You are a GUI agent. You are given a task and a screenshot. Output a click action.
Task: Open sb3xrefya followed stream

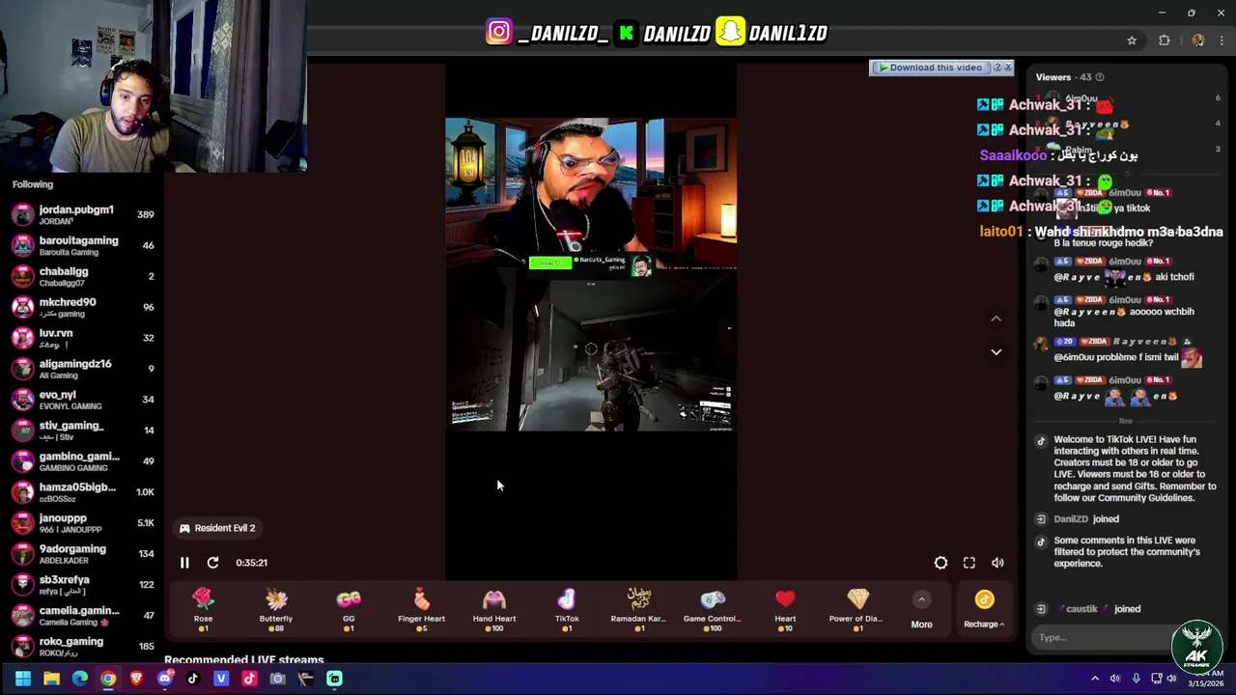83,585
